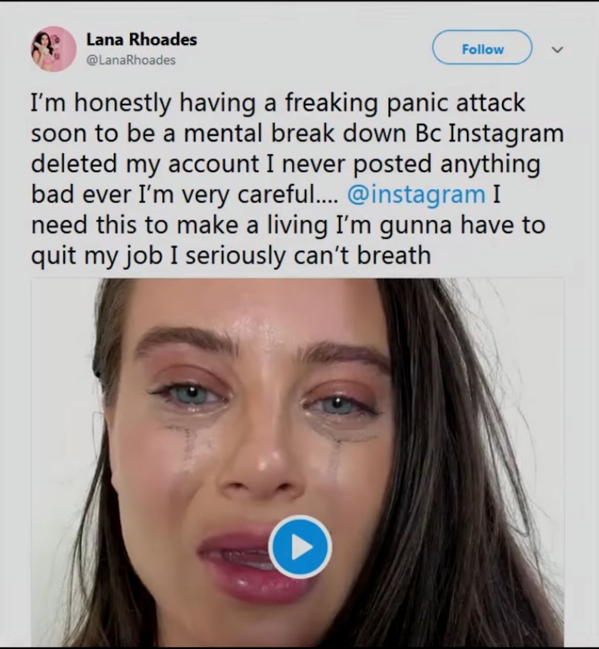Click the Follow button

(x=482, y=49)
